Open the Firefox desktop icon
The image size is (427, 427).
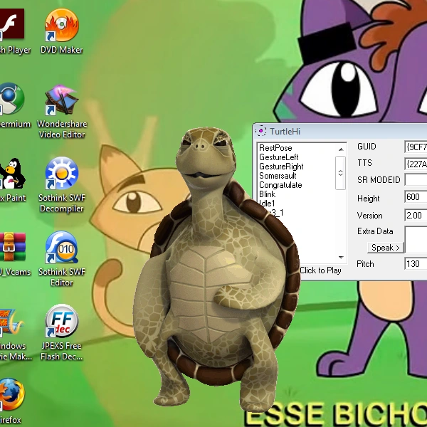pyautogui.click(x=11, y=400)
